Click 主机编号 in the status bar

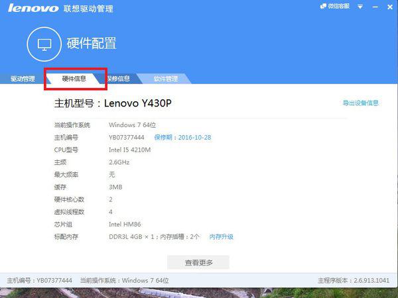(x=39, y=281)
